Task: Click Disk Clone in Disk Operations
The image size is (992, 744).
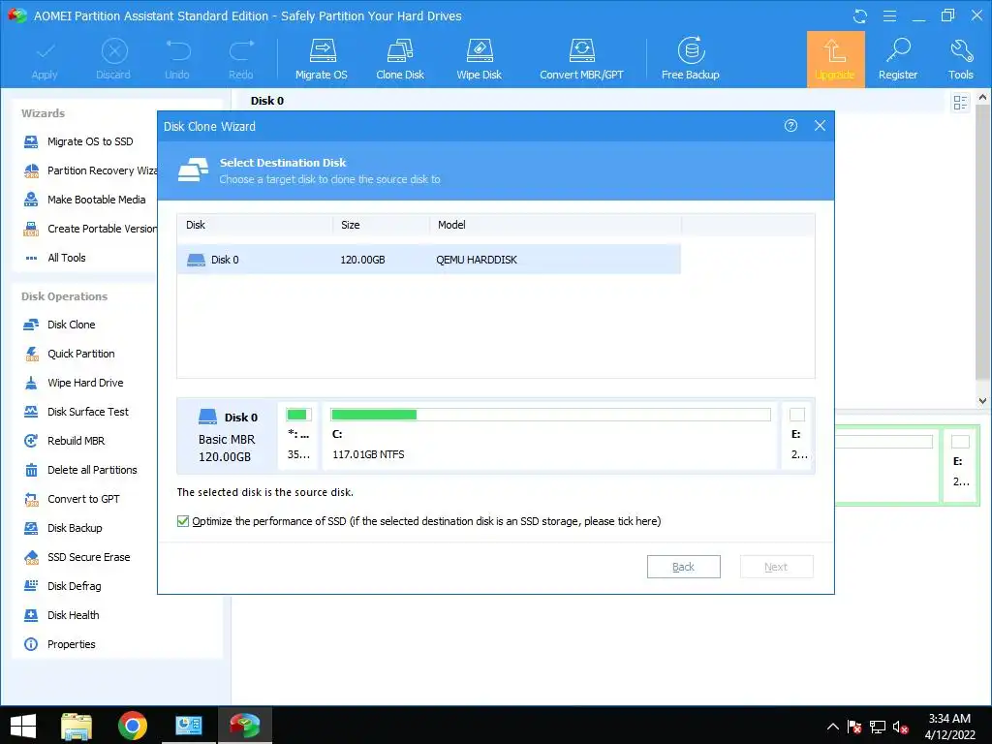Action: click(59, 325)
